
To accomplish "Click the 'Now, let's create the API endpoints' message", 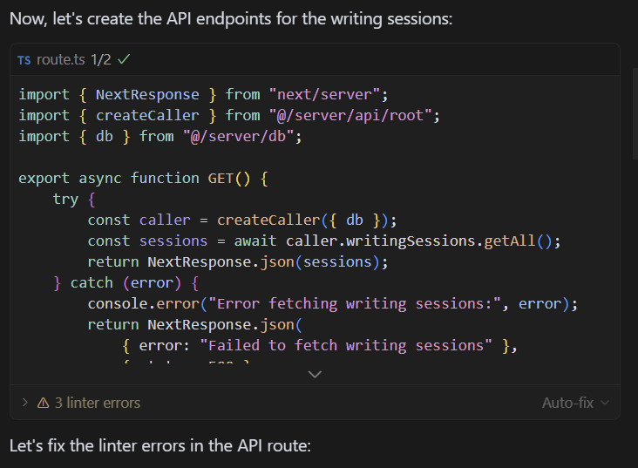I will [x=231, y=18].
